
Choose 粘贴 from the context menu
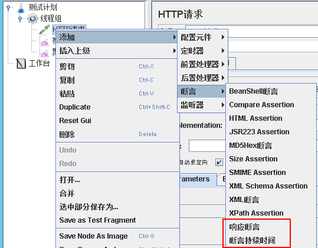tap(117, 94)
